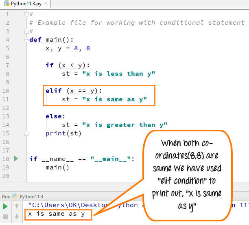Screen dimensions: 249x225
Task: Select the Python11.3 run configuration tab
Action: 31,196
